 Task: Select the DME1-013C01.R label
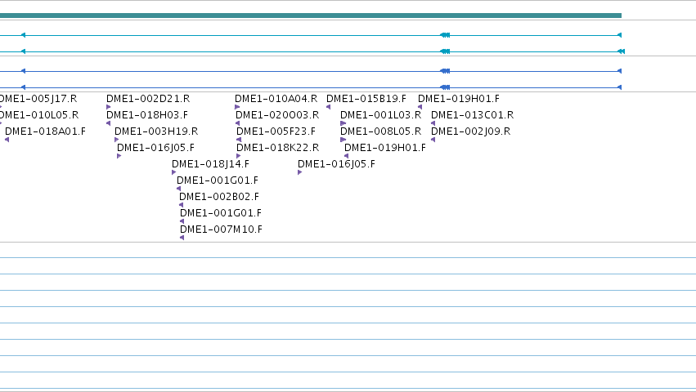point(472,115)
